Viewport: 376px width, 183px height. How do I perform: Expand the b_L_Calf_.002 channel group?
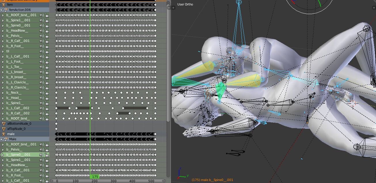(3, 108)
